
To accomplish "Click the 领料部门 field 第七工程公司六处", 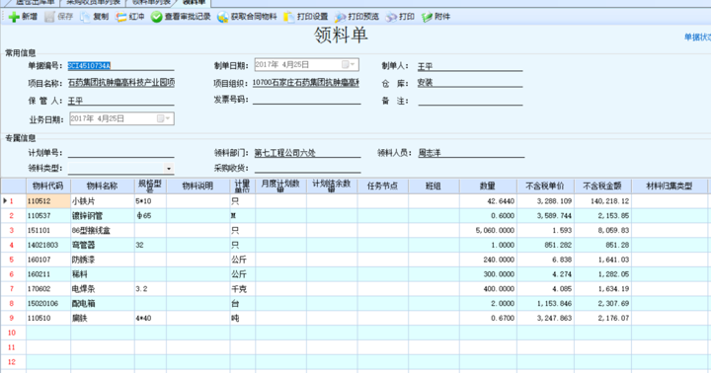I will pyautogui.click(x=307, y=153).
